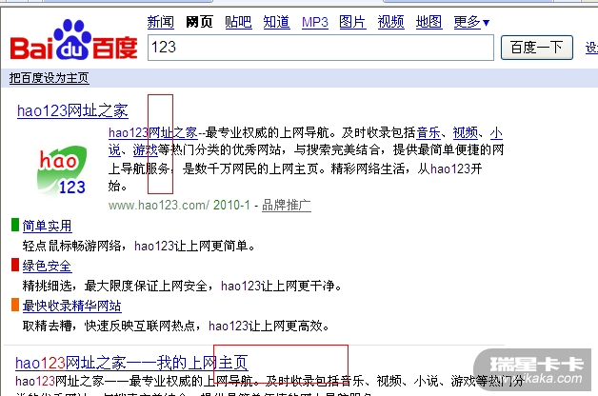Screen dimensions: 598x396
Task: Expand the 更多 dropdown menu
Action: coord(471,22)
